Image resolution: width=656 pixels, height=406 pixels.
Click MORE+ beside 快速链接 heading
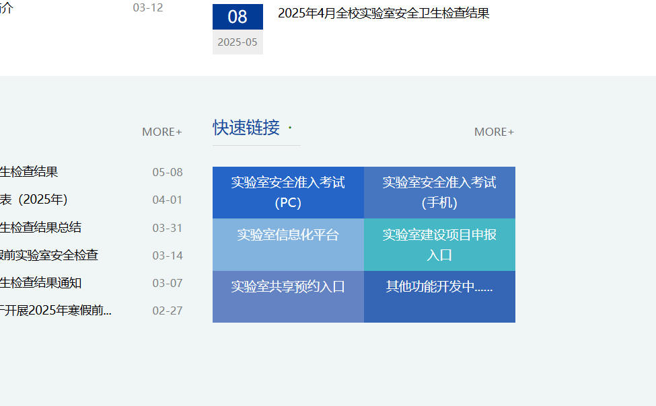(494, 132)
